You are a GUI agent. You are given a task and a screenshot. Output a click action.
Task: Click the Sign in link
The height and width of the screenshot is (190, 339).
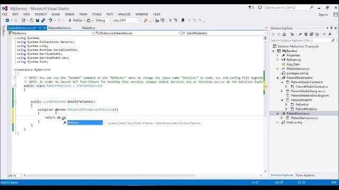(x=323, y=15)
